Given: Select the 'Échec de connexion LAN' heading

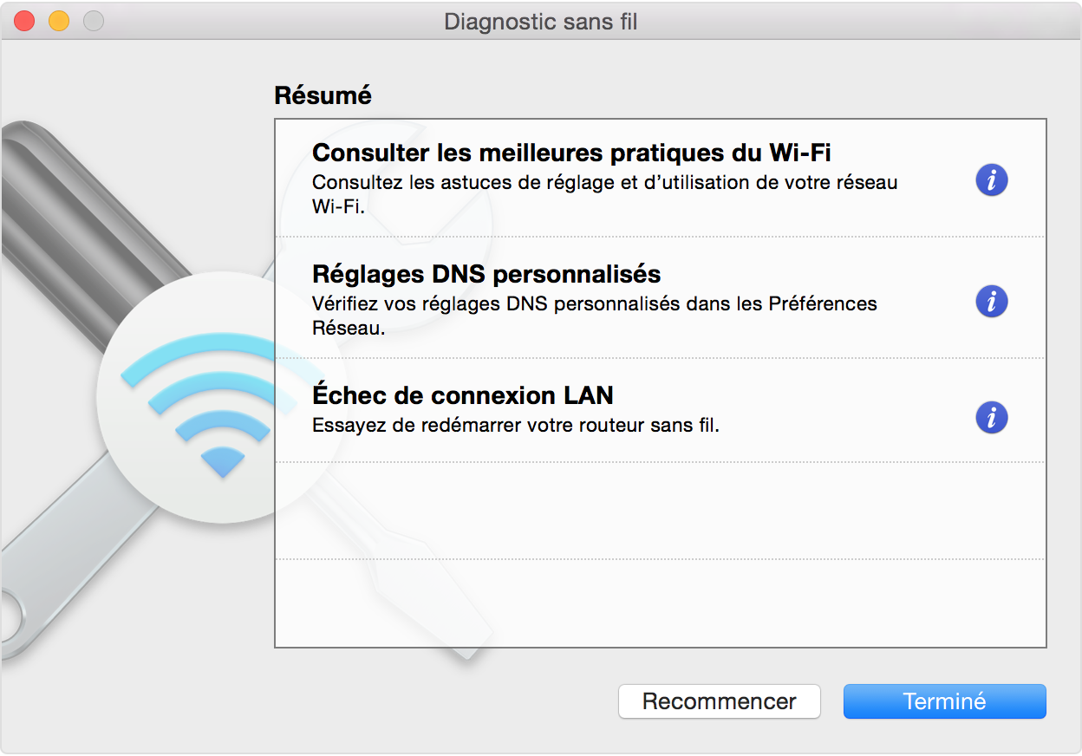Looking at the screenshot, I should (463, 395).
